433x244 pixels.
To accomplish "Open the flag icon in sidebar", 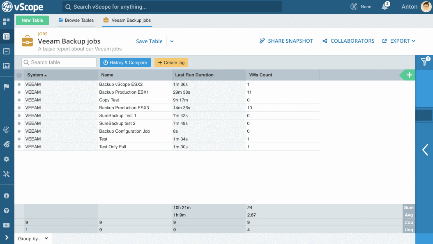I will 6,87.
